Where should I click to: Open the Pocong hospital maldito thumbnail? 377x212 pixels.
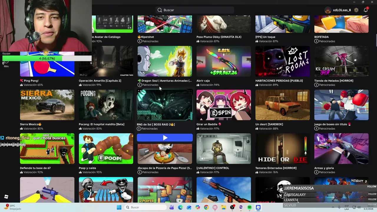click(x=106, y=105)
